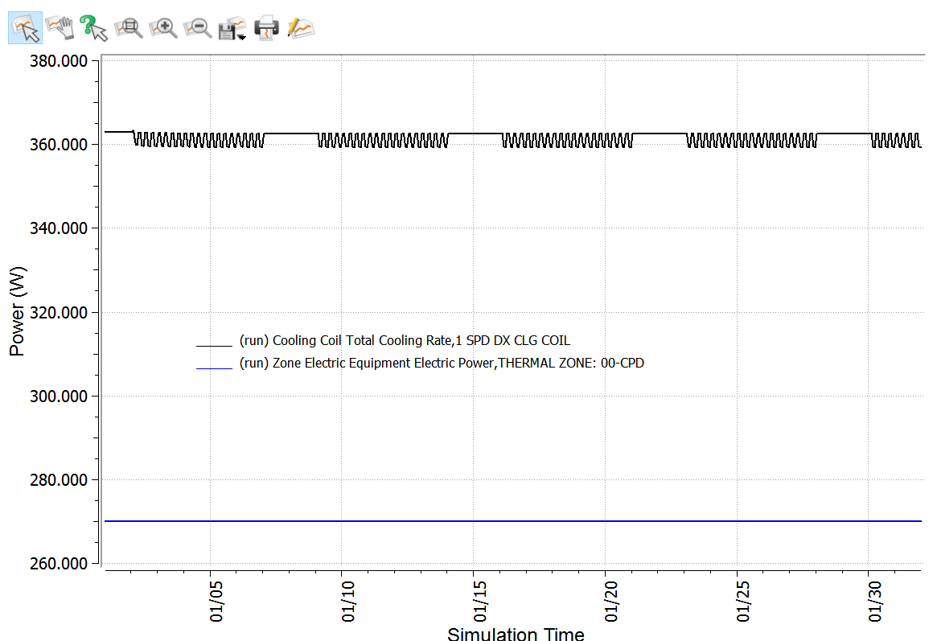Click the 380.000 y-axis label
Viewport: 937px width, 641px height.
pyautogui.click(x=59, y=61)
